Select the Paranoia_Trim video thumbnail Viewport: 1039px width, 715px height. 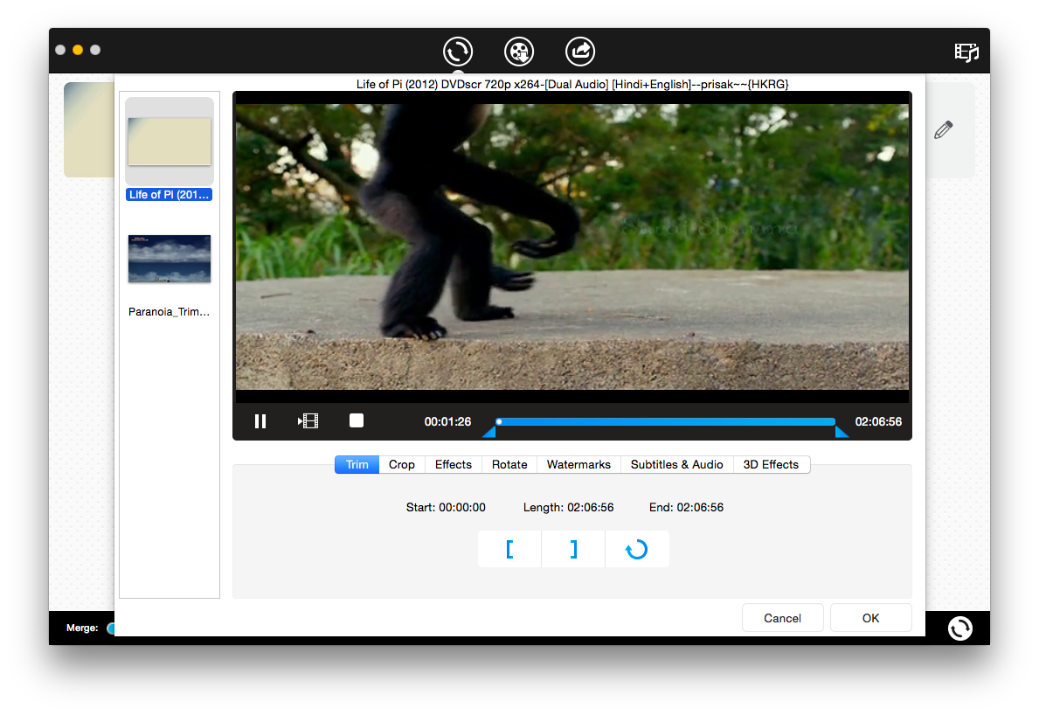click(170, 259)
